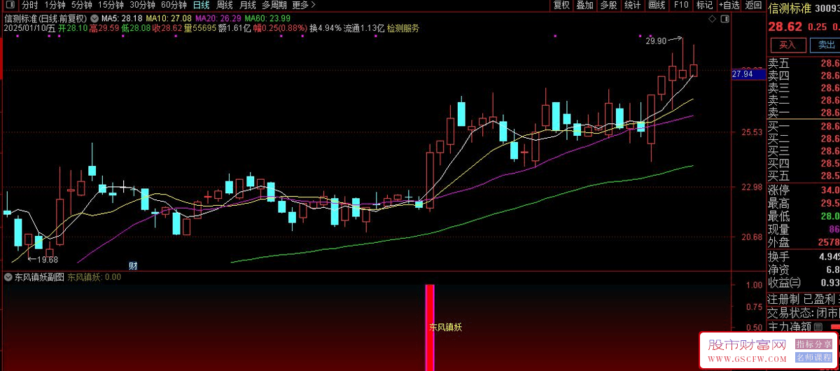This screenshot has height=371, width=840.
Task: Switch to 5分钟 chart period
Action: pyautogui.click(x=82, y=5)
